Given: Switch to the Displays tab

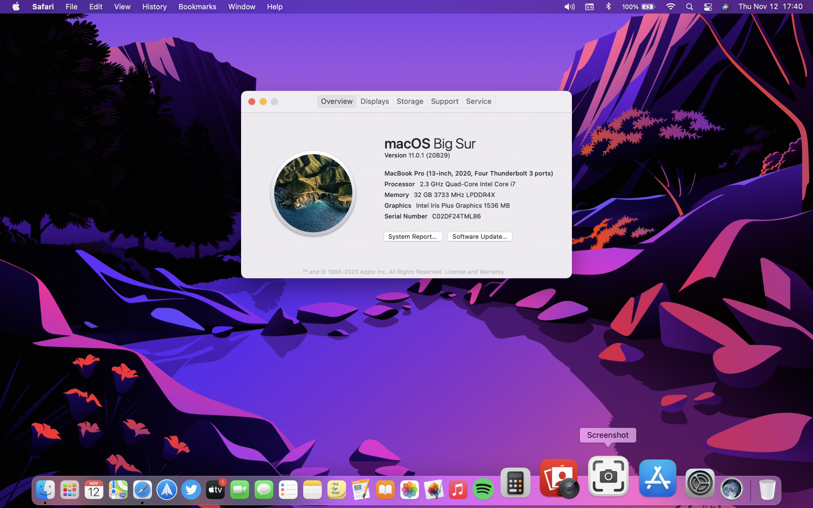Looking at the screenshot, I should pyautogui.click(x=374, y=101).
